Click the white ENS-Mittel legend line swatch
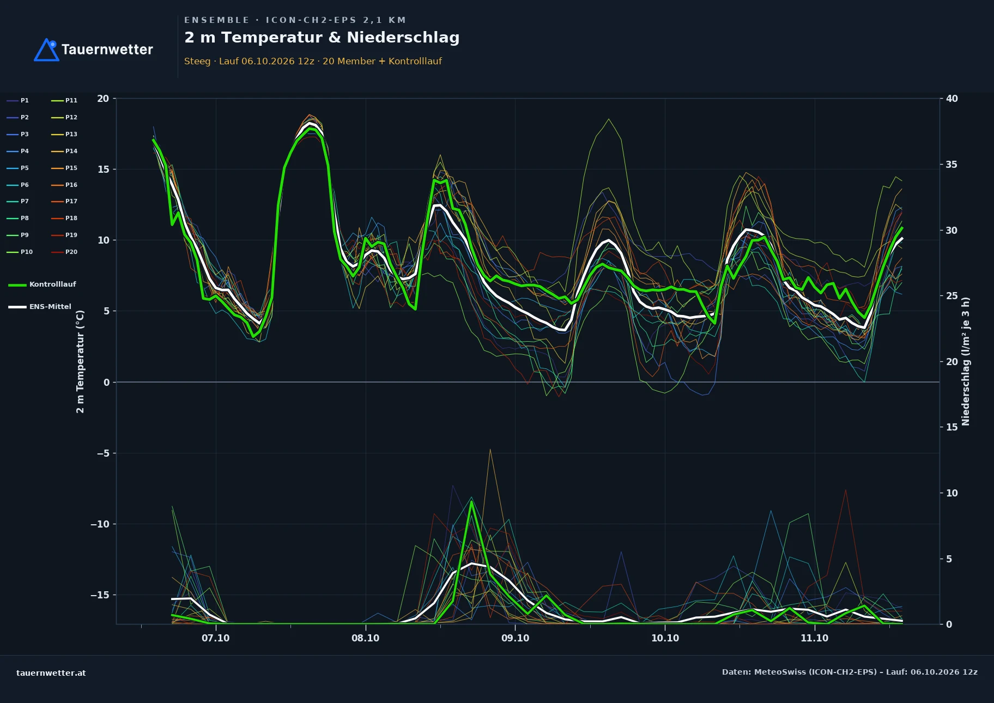This screenshot has width=994, height=703. pyautogui.click(x=17, y=307)
